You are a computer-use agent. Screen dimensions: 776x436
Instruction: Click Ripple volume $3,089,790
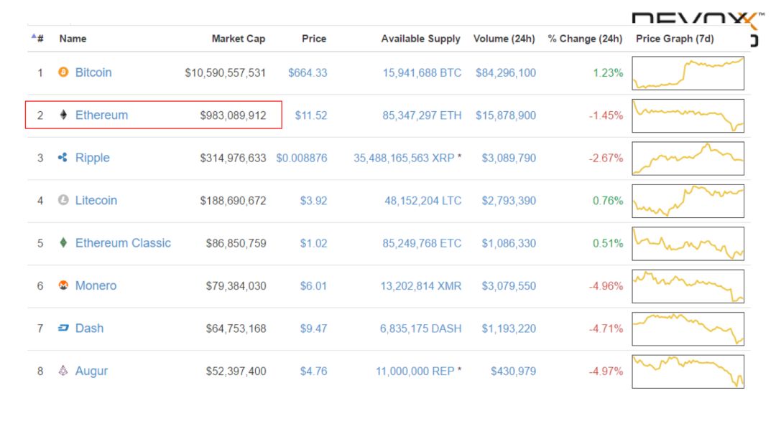coord(509,158)
